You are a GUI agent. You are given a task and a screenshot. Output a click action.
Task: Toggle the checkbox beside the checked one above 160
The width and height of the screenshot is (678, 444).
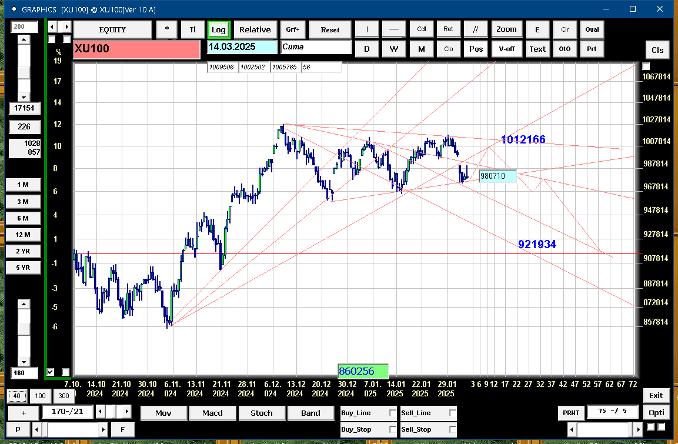(65, 372)
